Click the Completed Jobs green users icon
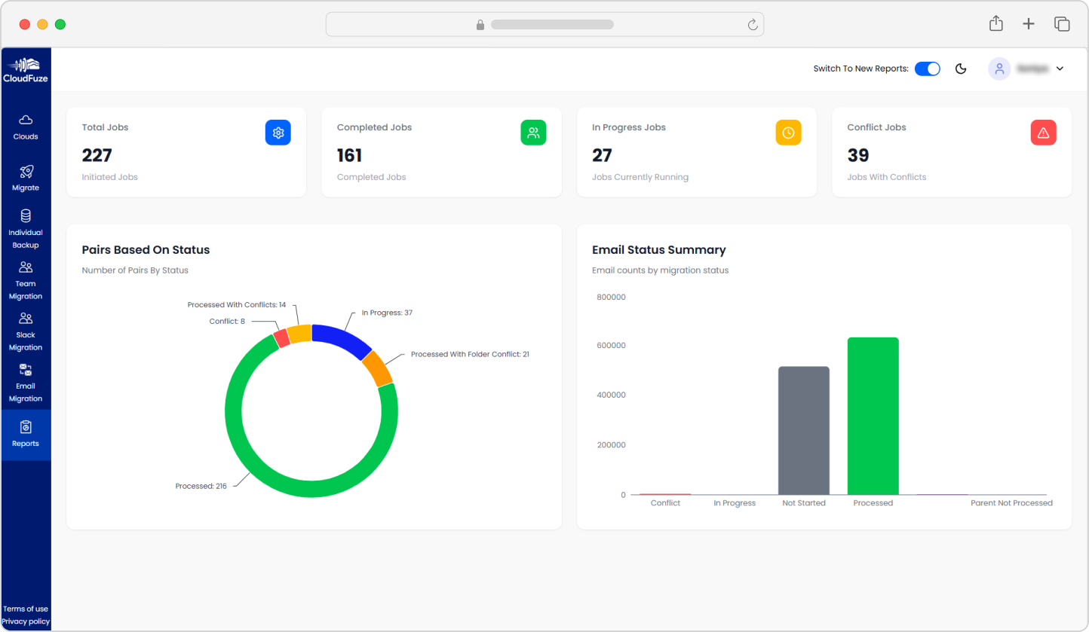 point(533,133)
